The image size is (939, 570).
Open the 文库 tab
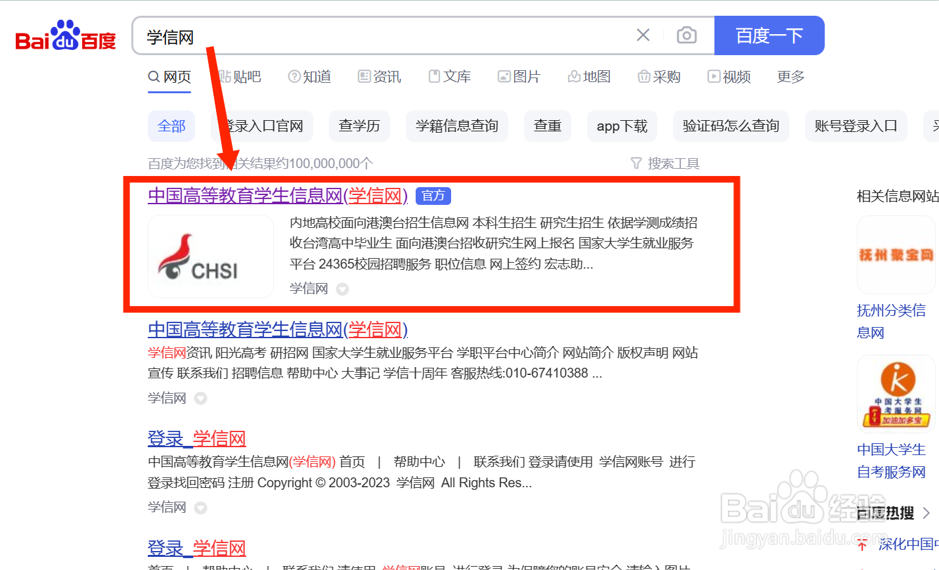[x=450, y=77]
